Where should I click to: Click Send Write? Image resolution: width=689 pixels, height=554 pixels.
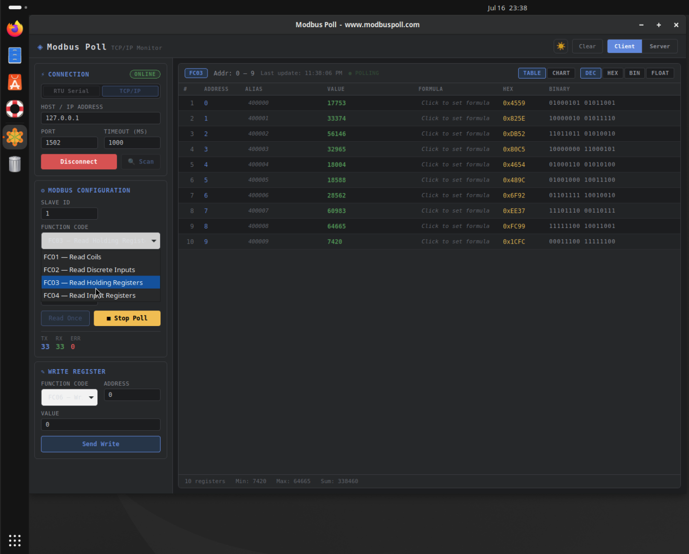coord(100,444)
